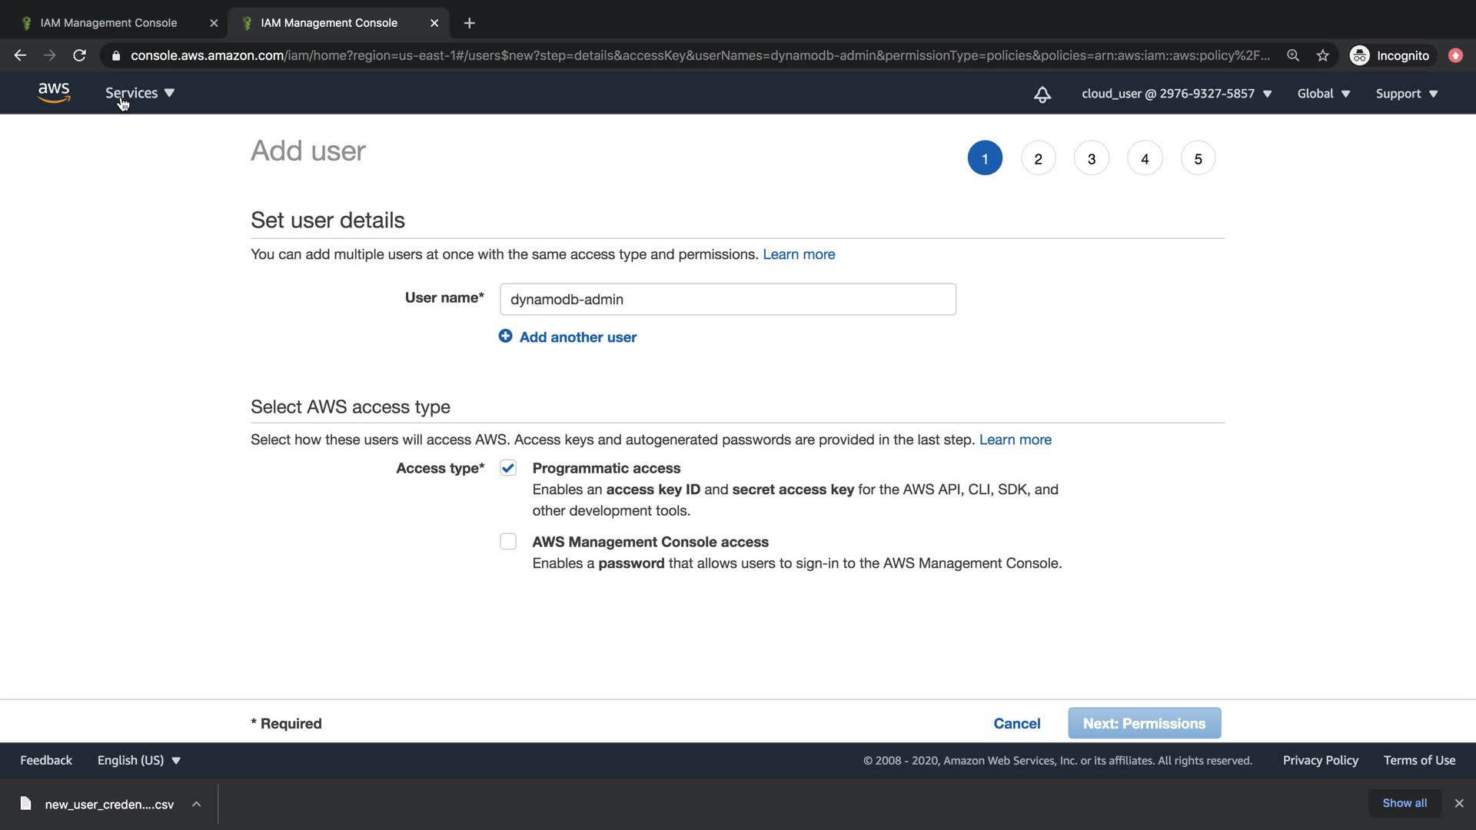Bookmark this page with the star icon
The height and width of the screenshot is (830, 1476).
pyautogui.click(x=1322, y=55)
